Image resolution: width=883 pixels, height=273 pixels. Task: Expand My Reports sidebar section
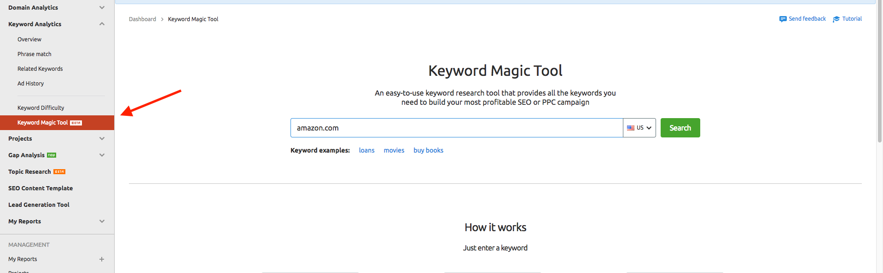click(x=102, y=221)
